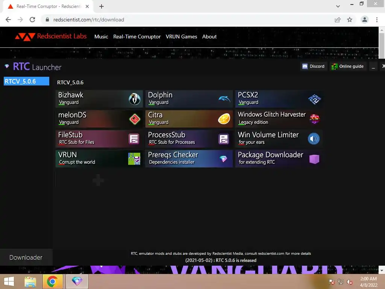Viewport: 385px width, 289px height.
Task: Select the RTCV_5.0.6 version in sidebar
Action: pos(26,81)
